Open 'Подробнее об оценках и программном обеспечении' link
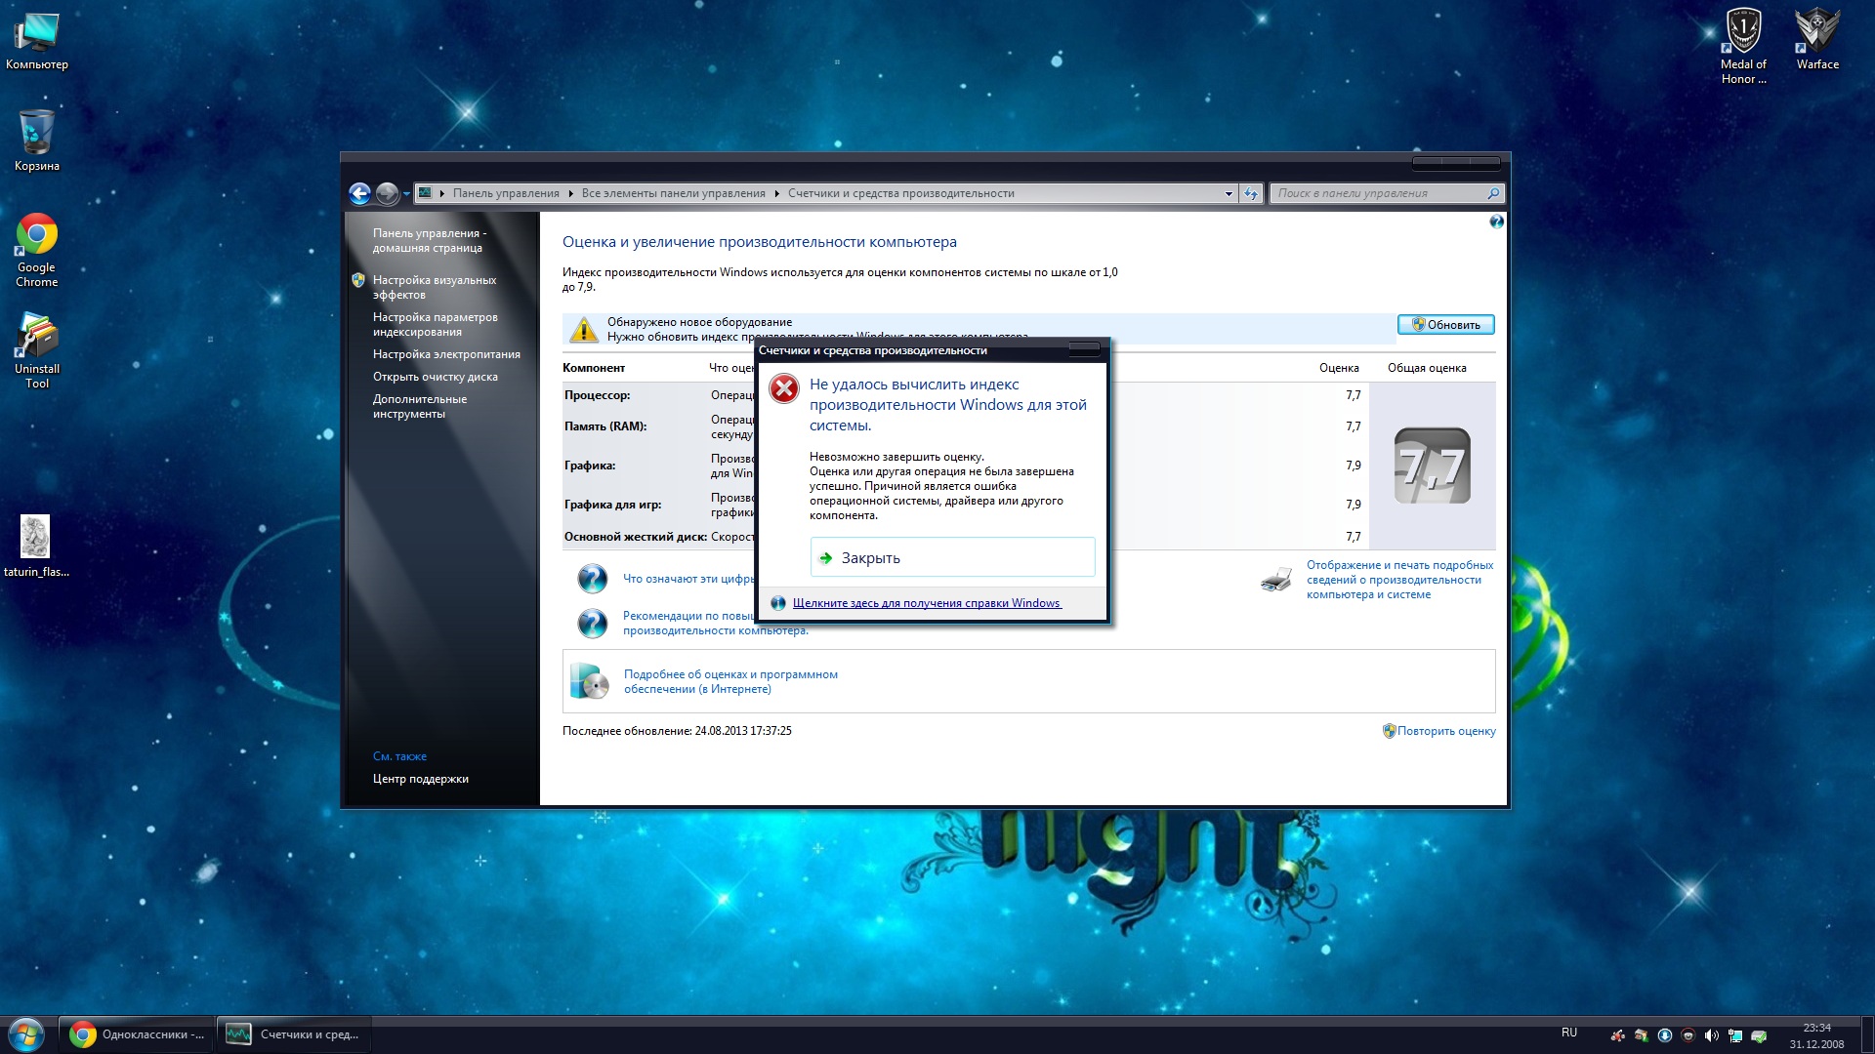Image resolution: width=1875 pixels, height=1054 pixels. click(730, 681)
